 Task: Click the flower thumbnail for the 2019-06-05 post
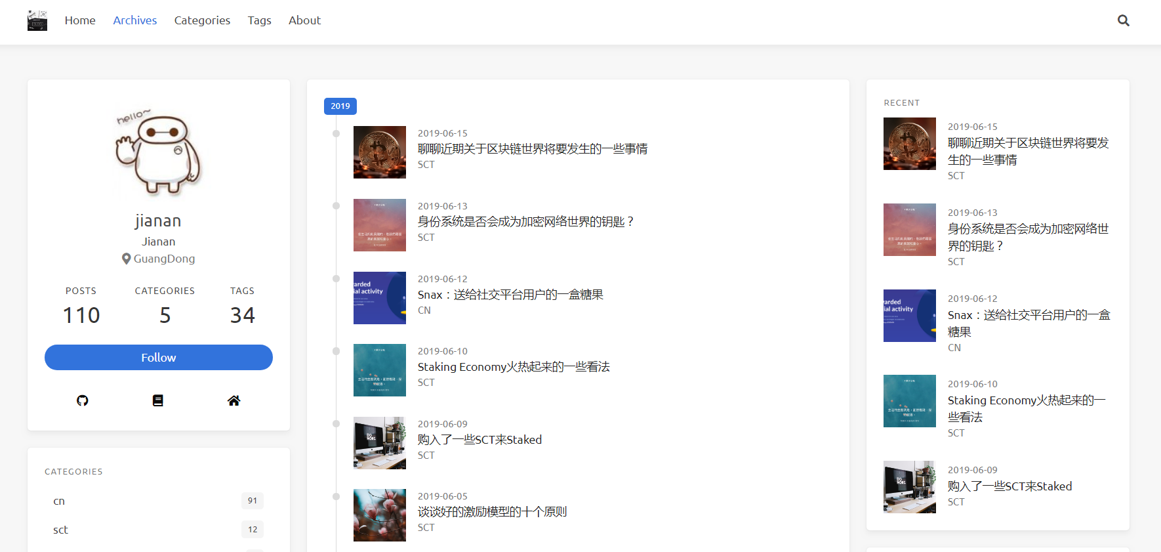pyautogui.click(x=379, y=515)
